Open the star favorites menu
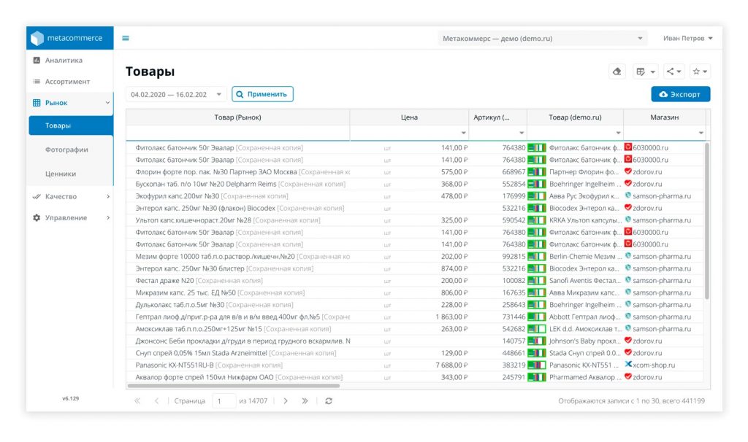This screenshot has width=748, height=442. click(700, 71)
